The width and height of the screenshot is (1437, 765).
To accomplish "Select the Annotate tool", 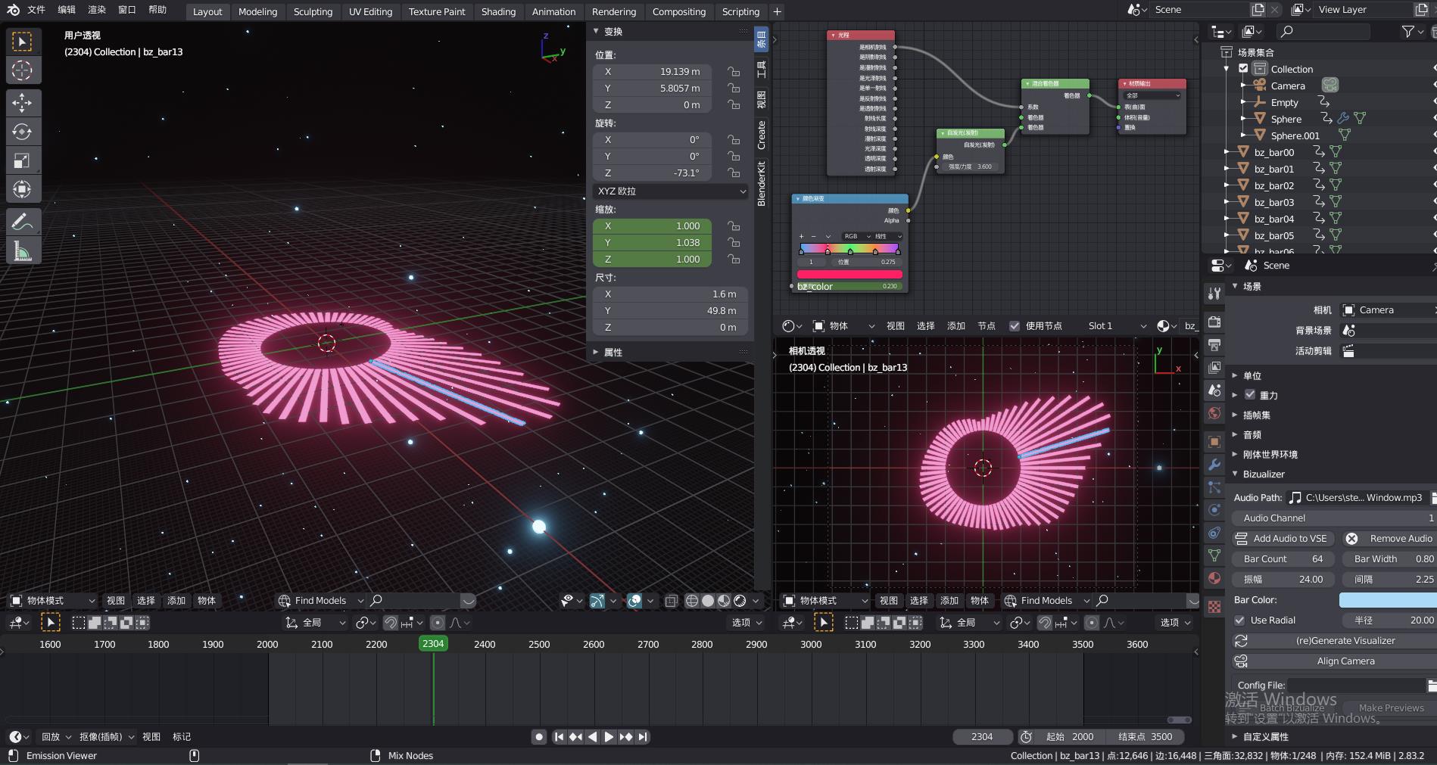I will coord(23,221).
